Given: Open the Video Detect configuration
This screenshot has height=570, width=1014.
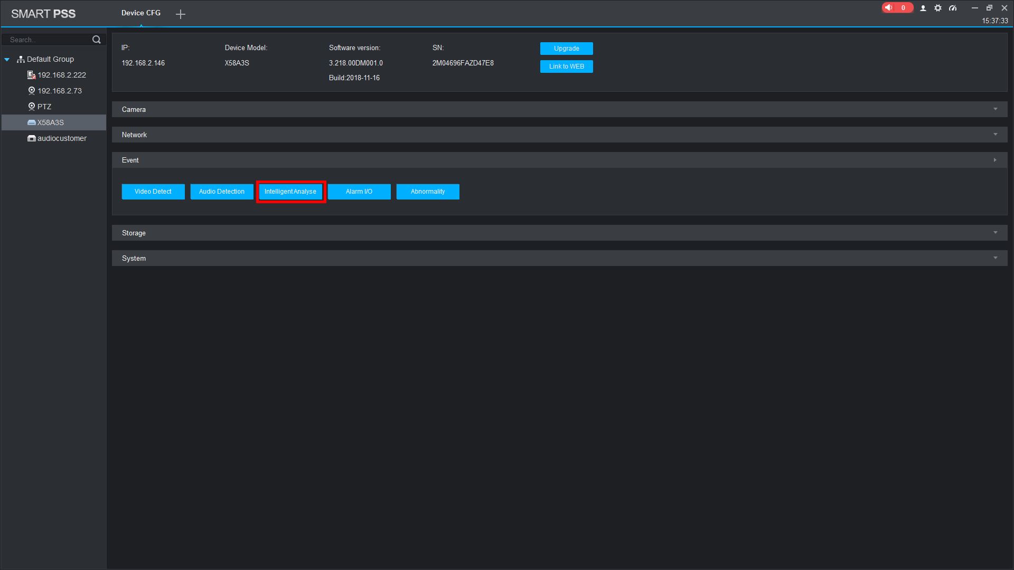Looking at the screenshot, I should pos(153,192).
